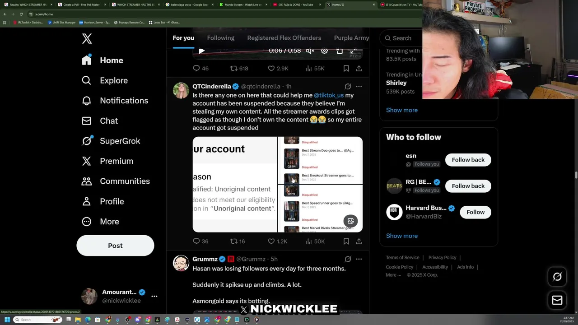The width and height of the screenshot is (578, 325).
Task: Show more Who to follow suggestions
Action: coord(402,236)
